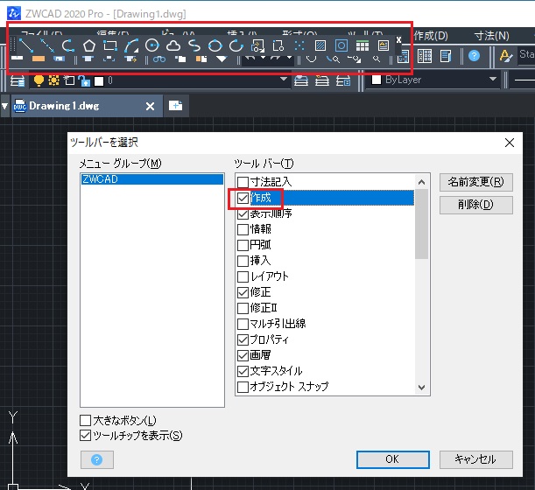This screenshot has width=535, height=490.
Task: Click the toolbar list scroll-down arrow
Action: click(422, 388)
